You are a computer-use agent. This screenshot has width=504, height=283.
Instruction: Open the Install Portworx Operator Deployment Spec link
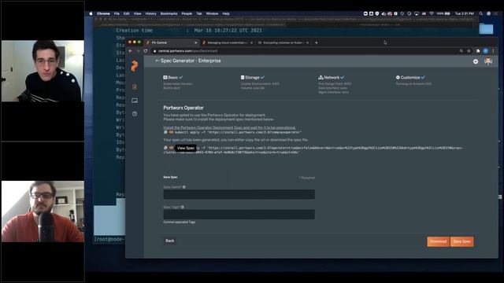click(229, 127)
